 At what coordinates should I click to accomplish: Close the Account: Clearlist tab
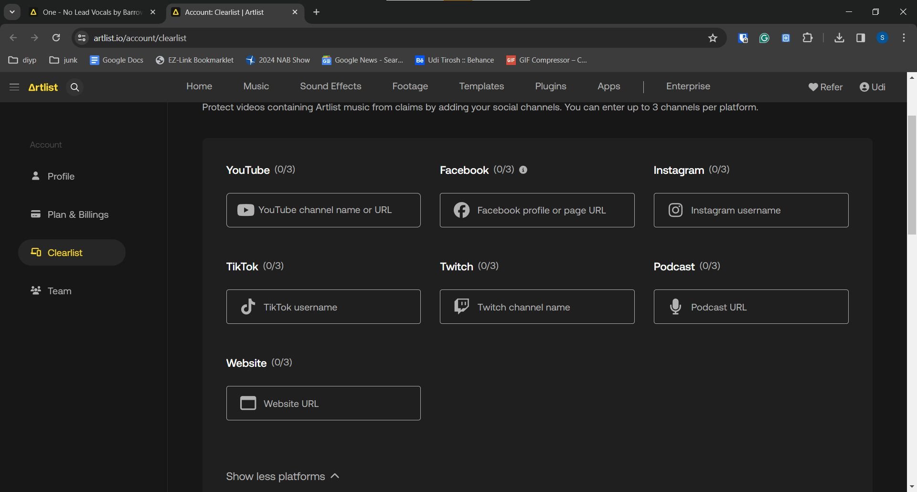pyautogui.click(x=295, y=12)
